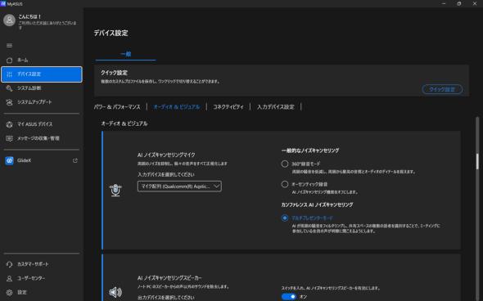Click the AI ノイズキャンセリングスピーカー heading
The width and height of the screenshot is (483, 301).
click(x=169, y=278)
